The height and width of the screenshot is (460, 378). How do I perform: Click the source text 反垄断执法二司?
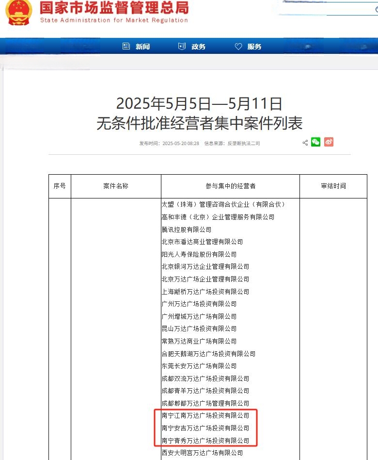point(244,144)
